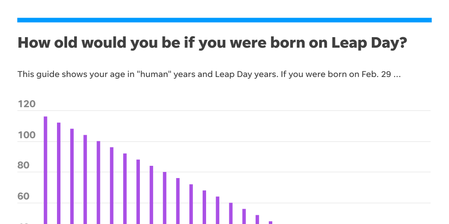The height and width of the screenshot is (224, 449).
Task: Click the chart title about Leap Day
Action: pos(212,43)
